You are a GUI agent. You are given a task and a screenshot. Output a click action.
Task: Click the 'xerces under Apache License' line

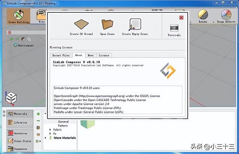click(x=81, y=104)
